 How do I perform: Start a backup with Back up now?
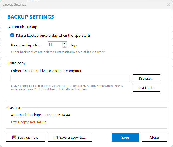tap(25, 137)
